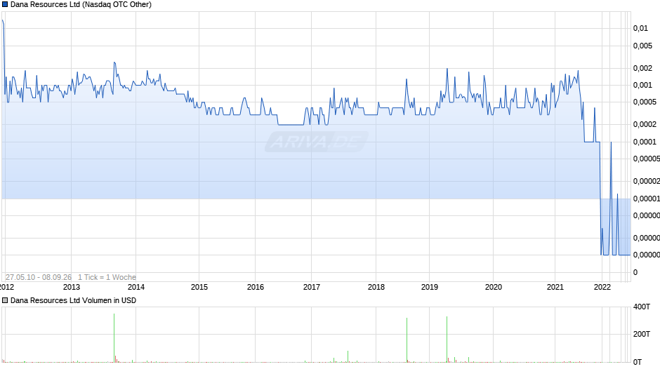Click the blue Dana Resources price legend swatch

5,5
